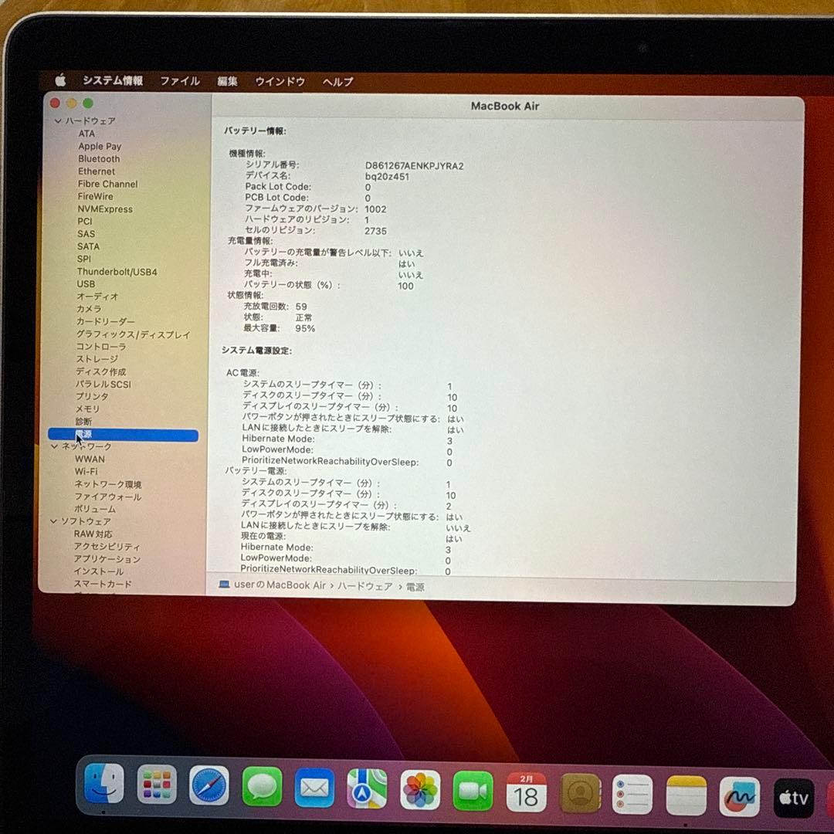This screenshot has width=834, height=834.
Task: Open Notes app in Dock
Action: pos(686,795)
